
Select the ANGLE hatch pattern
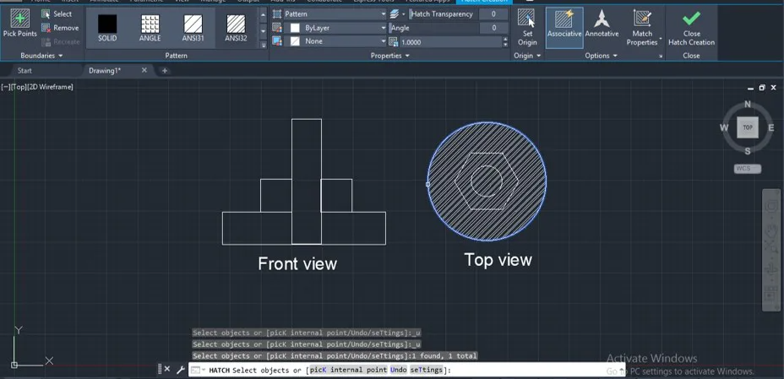pos(150,29)
